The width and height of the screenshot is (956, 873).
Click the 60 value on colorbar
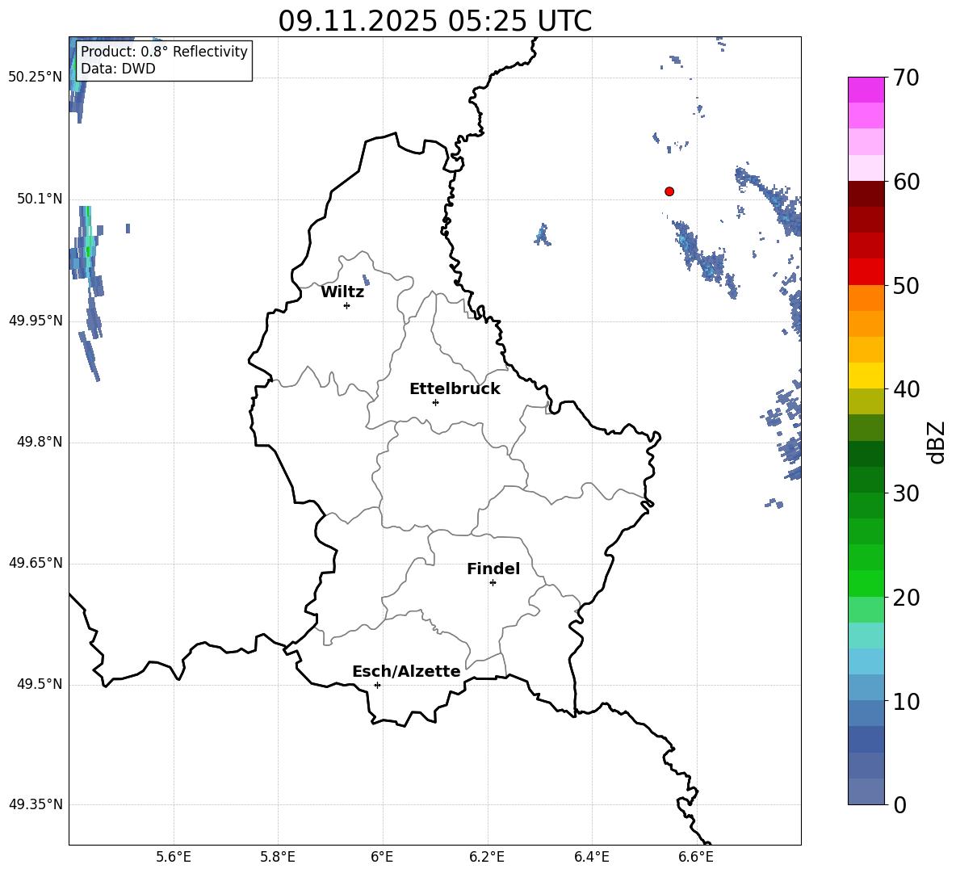[x=906, y=182]
